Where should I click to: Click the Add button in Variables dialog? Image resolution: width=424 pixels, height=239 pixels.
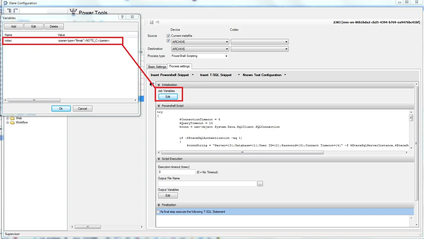point(14,26)
